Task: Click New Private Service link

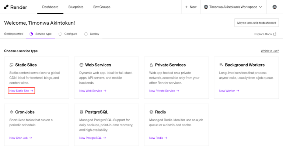Action: tap(164, 91)
